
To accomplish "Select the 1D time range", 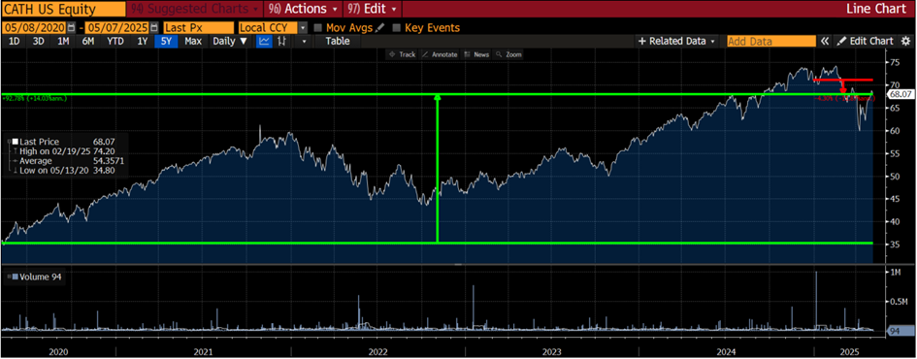I will click(x=15, y=41).
